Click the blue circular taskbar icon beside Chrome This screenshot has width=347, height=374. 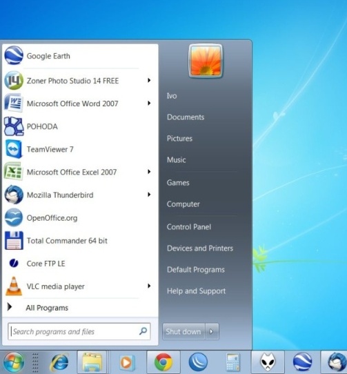click(198, 362)
